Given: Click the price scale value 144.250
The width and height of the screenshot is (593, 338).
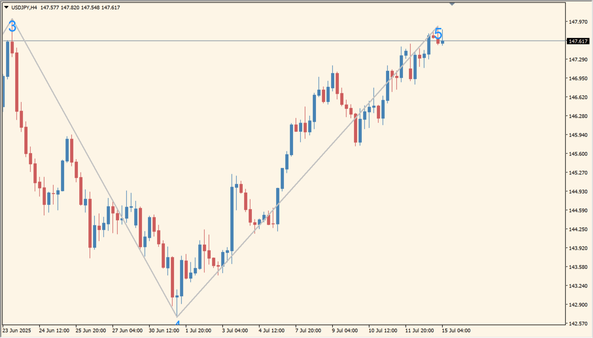Looking at the screenshot, I should pyautogui.click(x=578, y=229).
